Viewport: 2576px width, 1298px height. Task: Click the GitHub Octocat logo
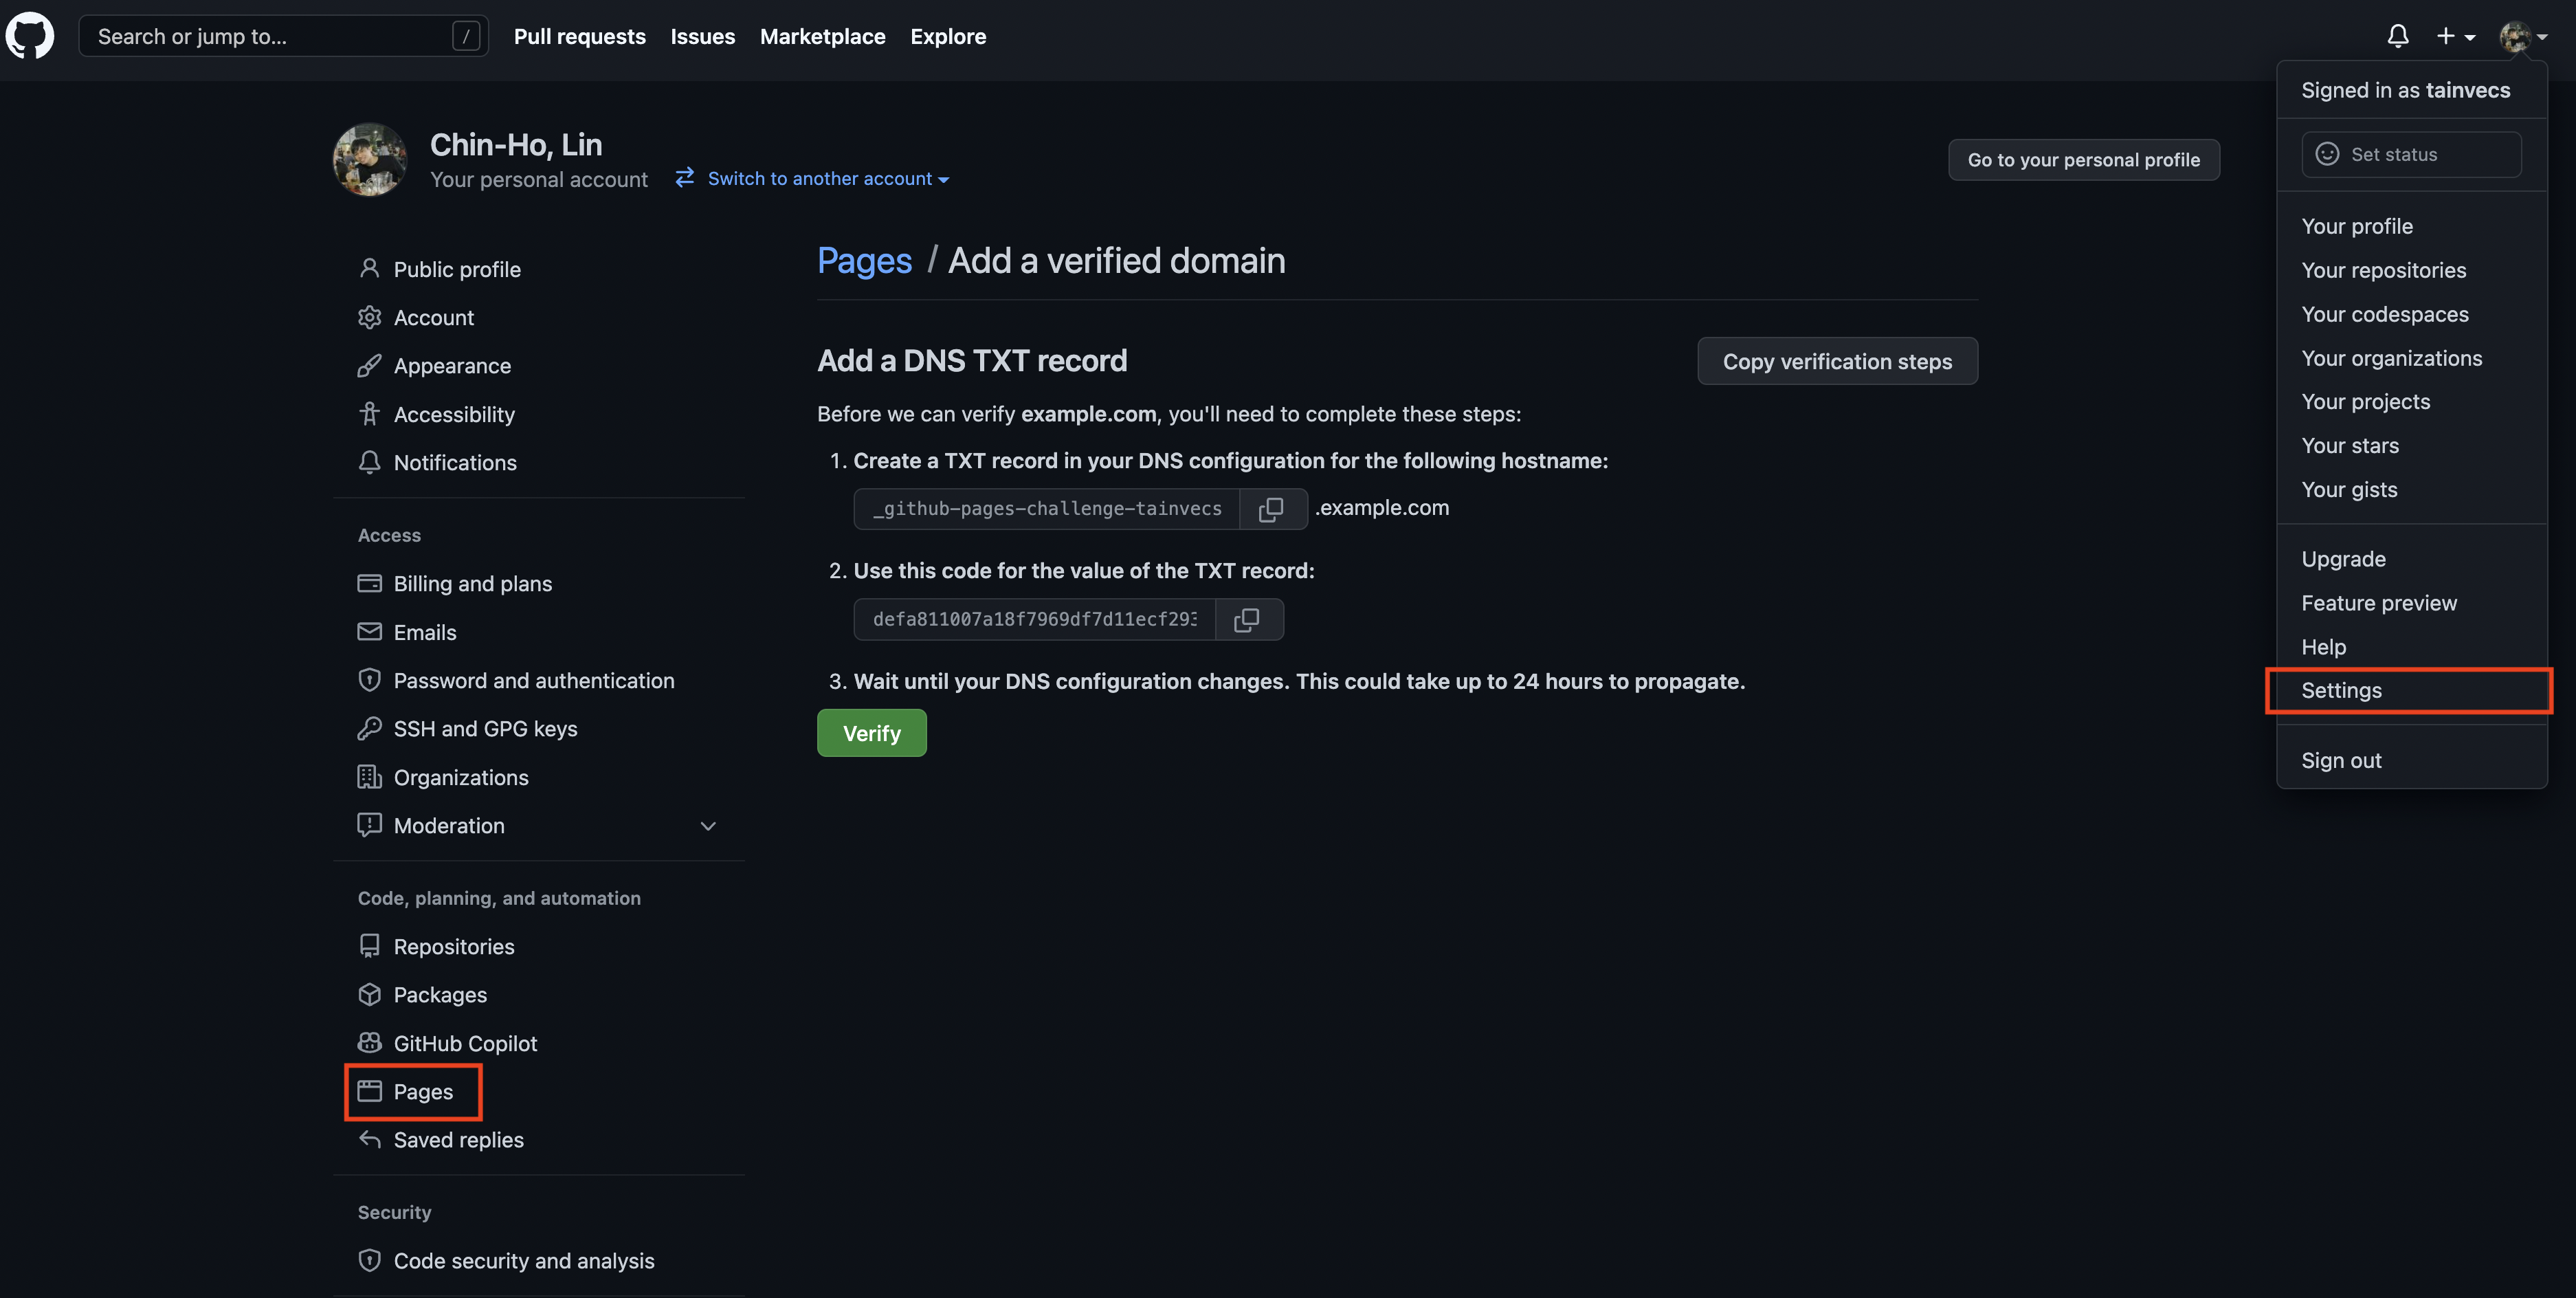point(30,36)
